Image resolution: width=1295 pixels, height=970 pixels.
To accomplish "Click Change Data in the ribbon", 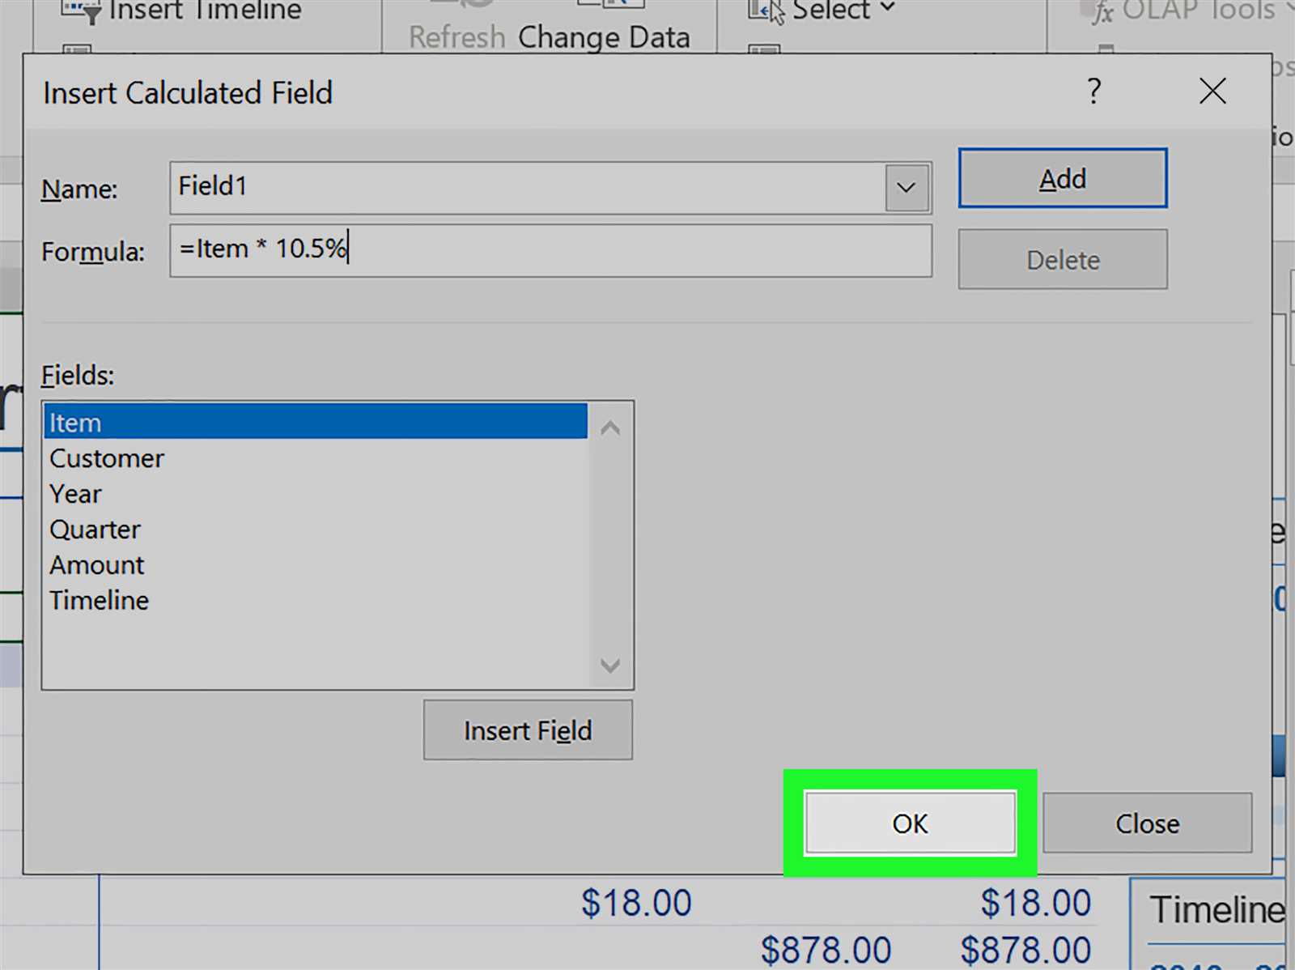I will point(604,37).
